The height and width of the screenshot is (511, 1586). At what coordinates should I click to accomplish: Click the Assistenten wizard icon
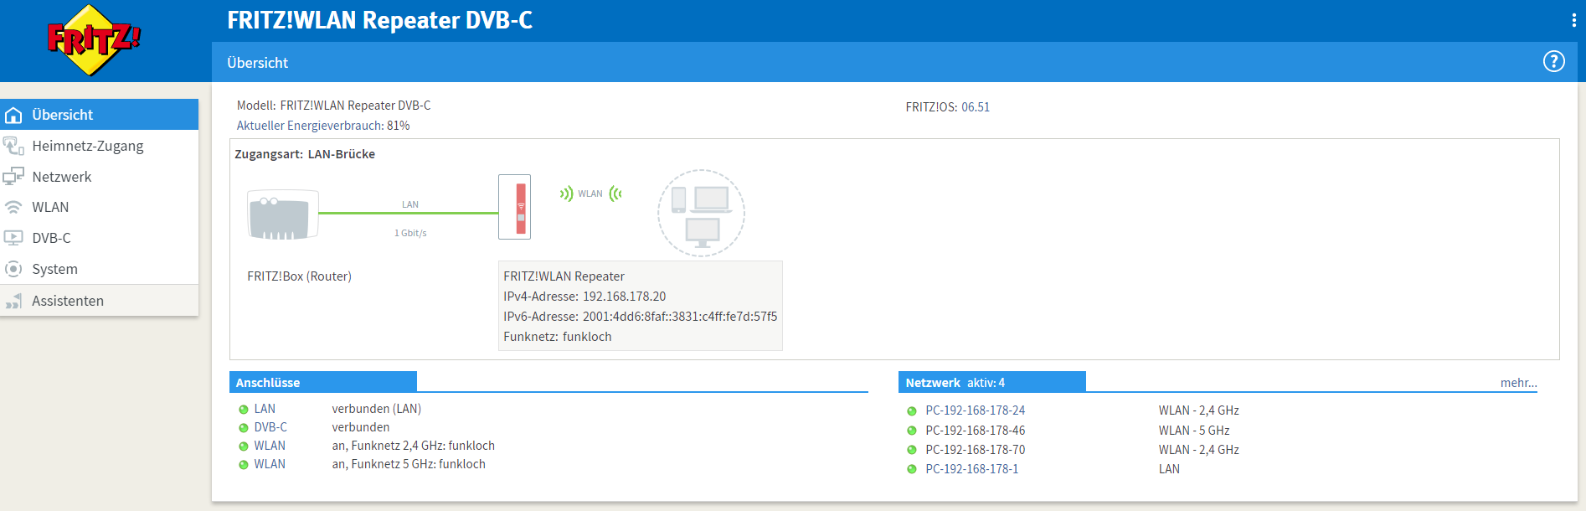click(13, 301)
